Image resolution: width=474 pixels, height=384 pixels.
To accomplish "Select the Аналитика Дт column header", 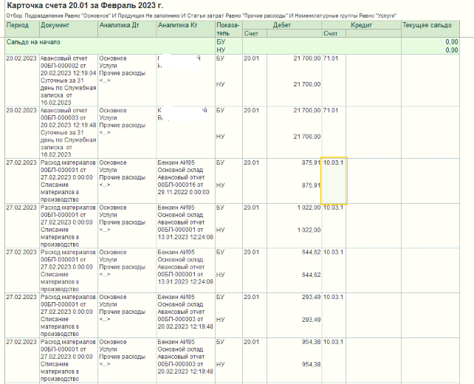I will click(119, 25).
